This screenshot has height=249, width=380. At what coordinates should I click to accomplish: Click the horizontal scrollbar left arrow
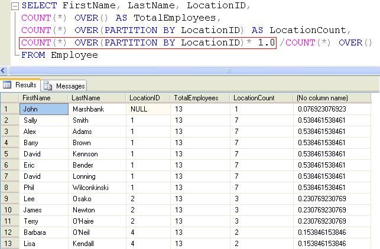[4, 71]
